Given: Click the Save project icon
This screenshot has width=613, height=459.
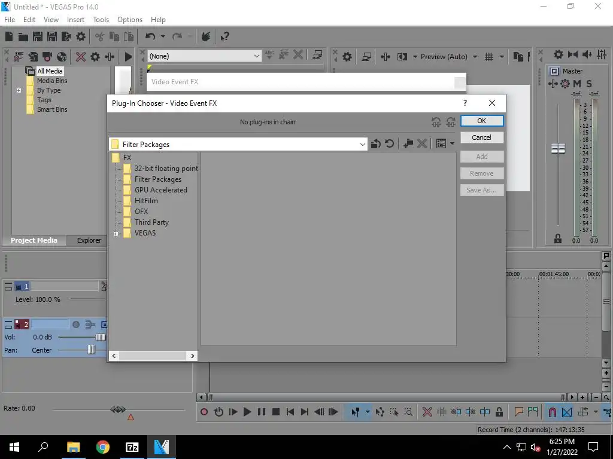Looking at the screenshot, I should click(x=38, y=36).
